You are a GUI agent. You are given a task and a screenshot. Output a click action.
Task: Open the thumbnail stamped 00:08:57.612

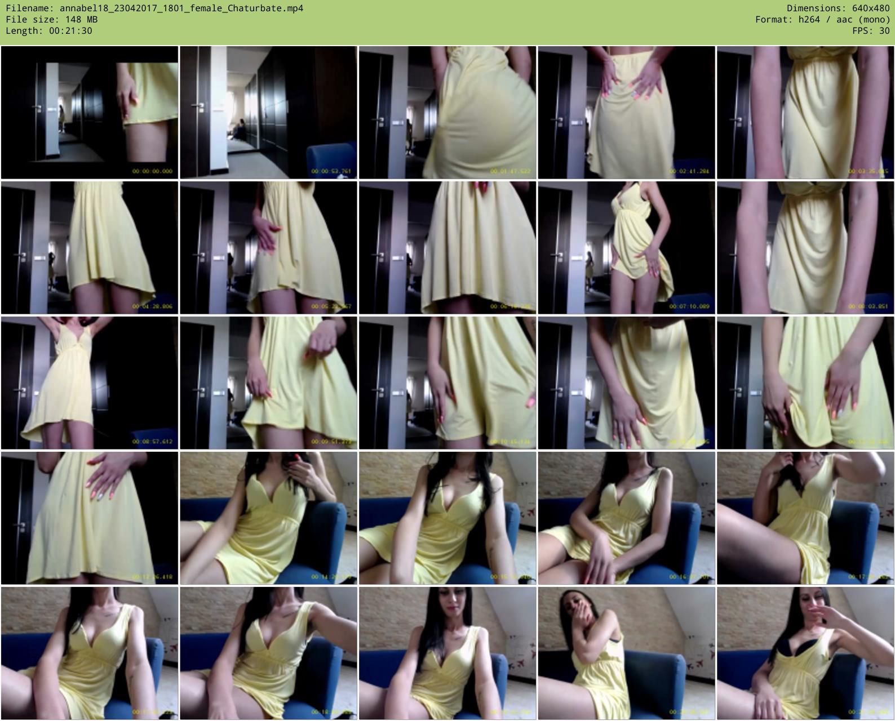coord(90,382)
